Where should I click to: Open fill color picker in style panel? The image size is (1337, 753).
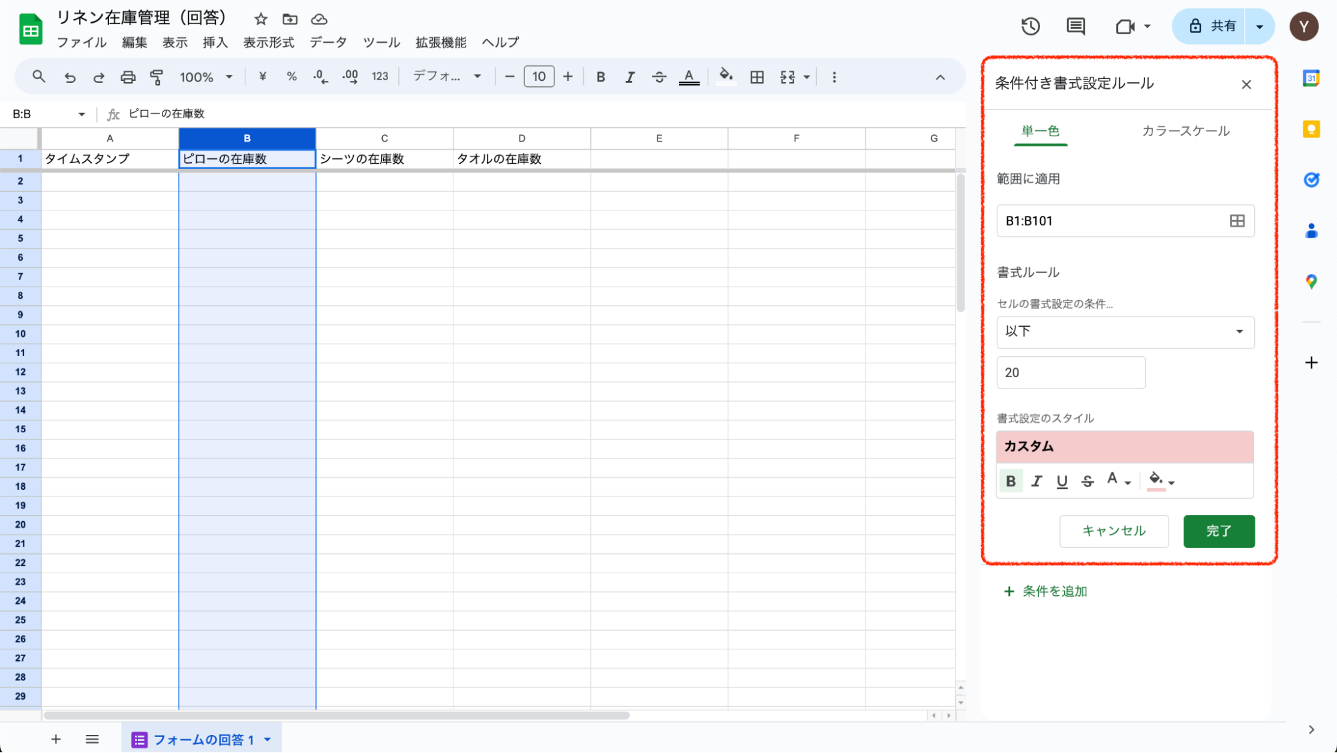click(1160, 480)
